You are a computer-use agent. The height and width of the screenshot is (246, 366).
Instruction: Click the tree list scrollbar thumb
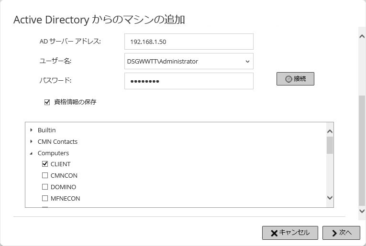click(330, 145)
